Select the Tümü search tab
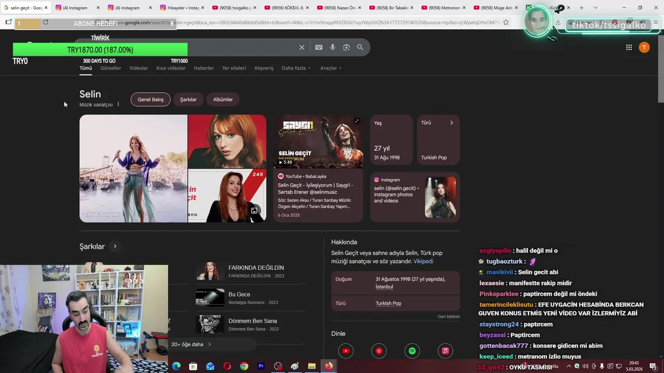This screenshot has height=373, width=664. coord(86,68)
